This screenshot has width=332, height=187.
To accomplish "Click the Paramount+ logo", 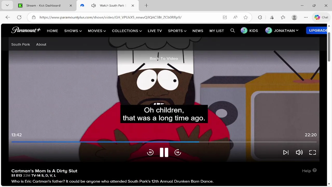I will [x=26, y=30].
